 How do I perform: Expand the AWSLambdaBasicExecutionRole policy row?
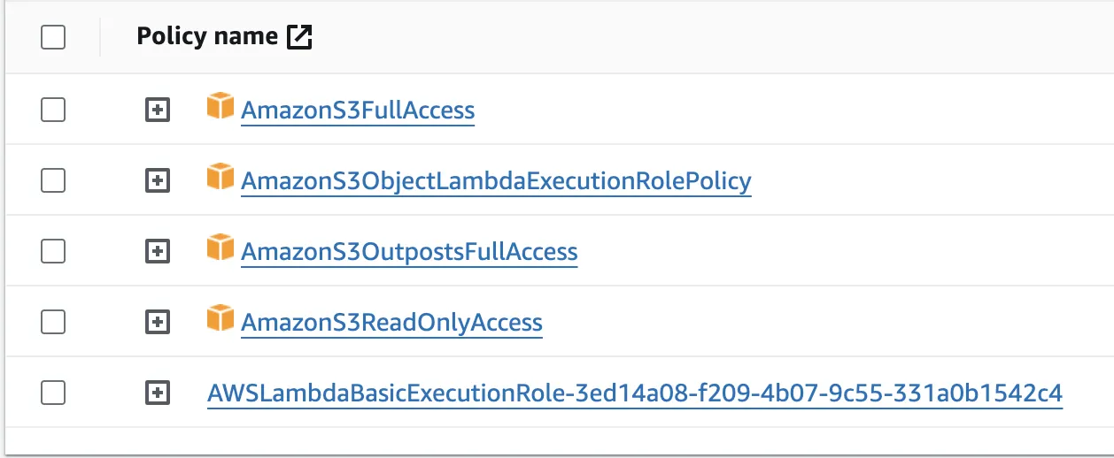coord(157,393)
